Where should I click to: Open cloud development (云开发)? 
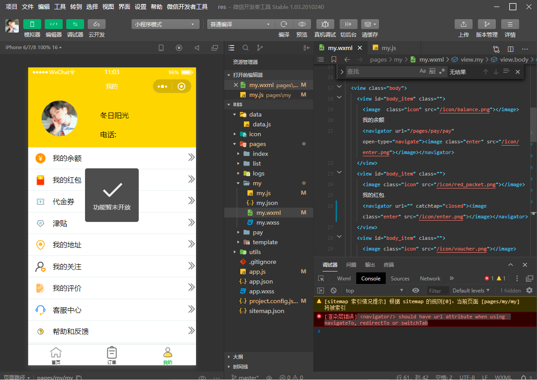pos(97,24)
